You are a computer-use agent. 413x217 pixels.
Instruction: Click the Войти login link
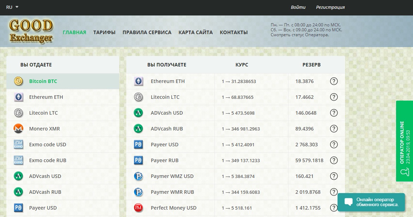pyautogui.click(x=298, y=7)
